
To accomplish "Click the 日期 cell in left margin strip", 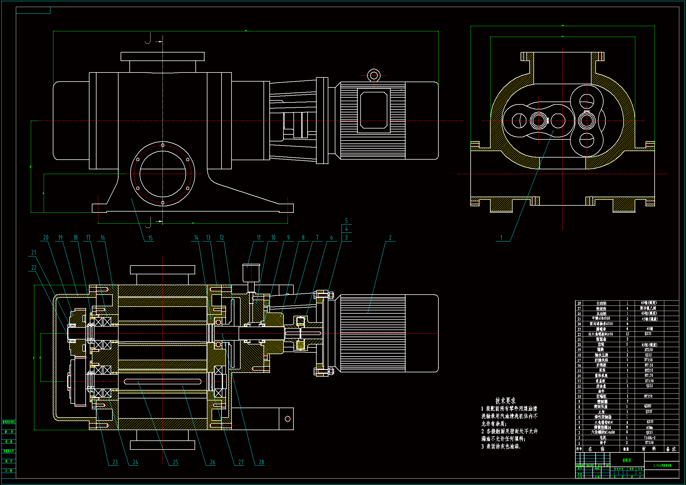I will [9, 471].
